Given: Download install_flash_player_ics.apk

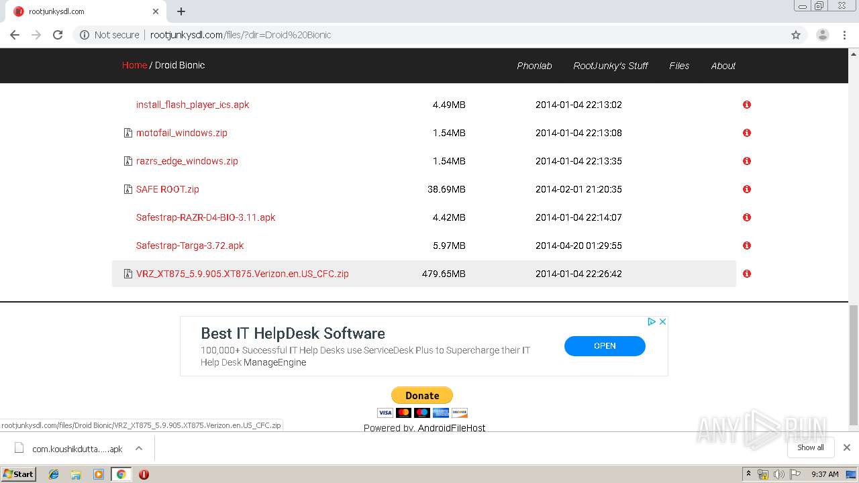Looking at the screenshot, I should click(193, 105).
